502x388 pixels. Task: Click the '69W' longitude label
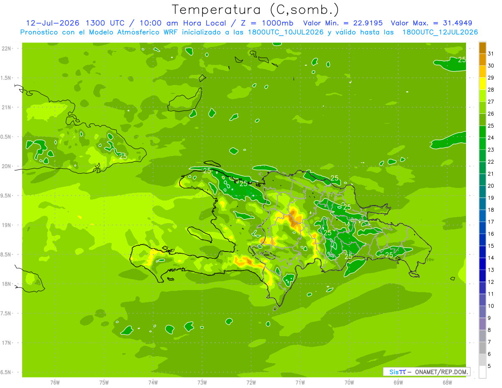[x=398, y=383]
